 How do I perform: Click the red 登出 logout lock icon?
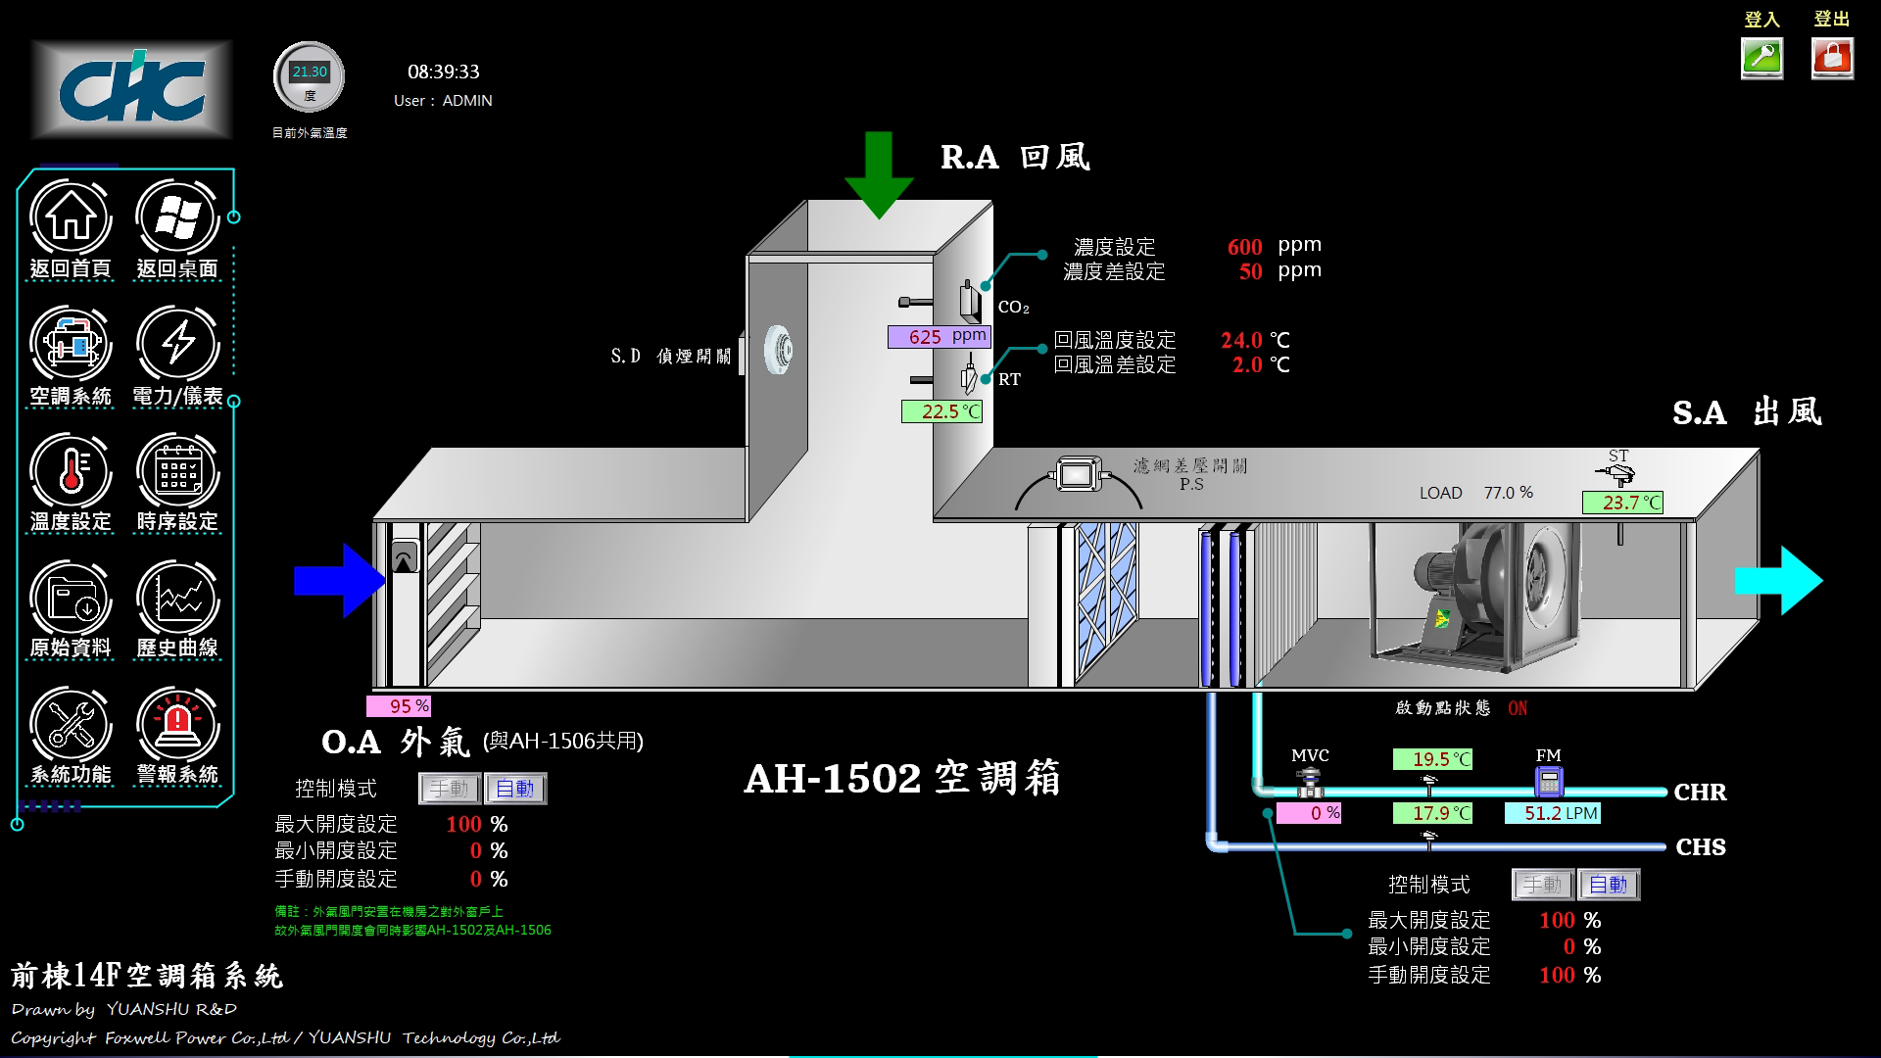click(x=1832, y=59)
